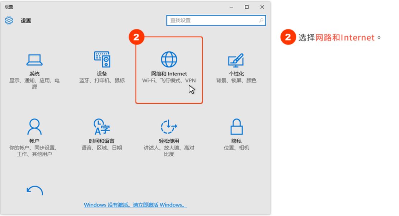Click the 网络和 Internet label
The height and width of the screenshot is (216, 399).
(169, 74)
